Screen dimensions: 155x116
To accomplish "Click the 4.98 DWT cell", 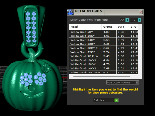I will (x=123, y=52).
